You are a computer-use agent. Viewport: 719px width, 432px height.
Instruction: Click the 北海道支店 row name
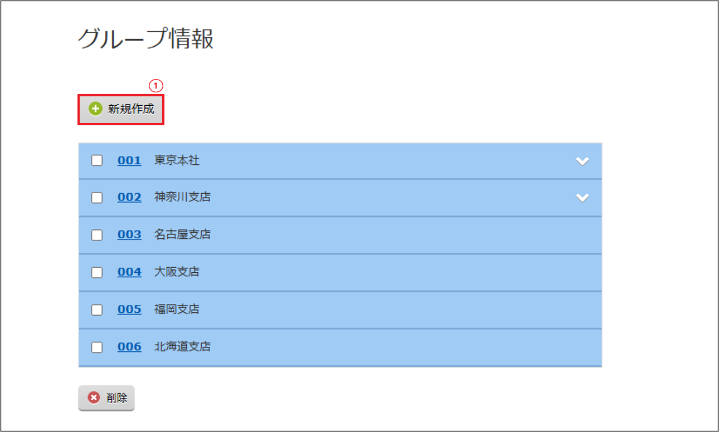(x=182, y=346)
